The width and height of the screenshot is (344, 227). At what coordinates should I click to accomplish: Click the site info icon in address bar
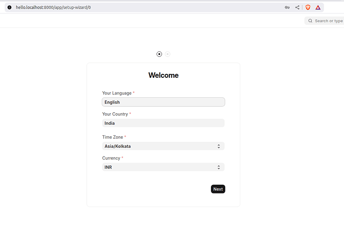(x=9, y=7)
